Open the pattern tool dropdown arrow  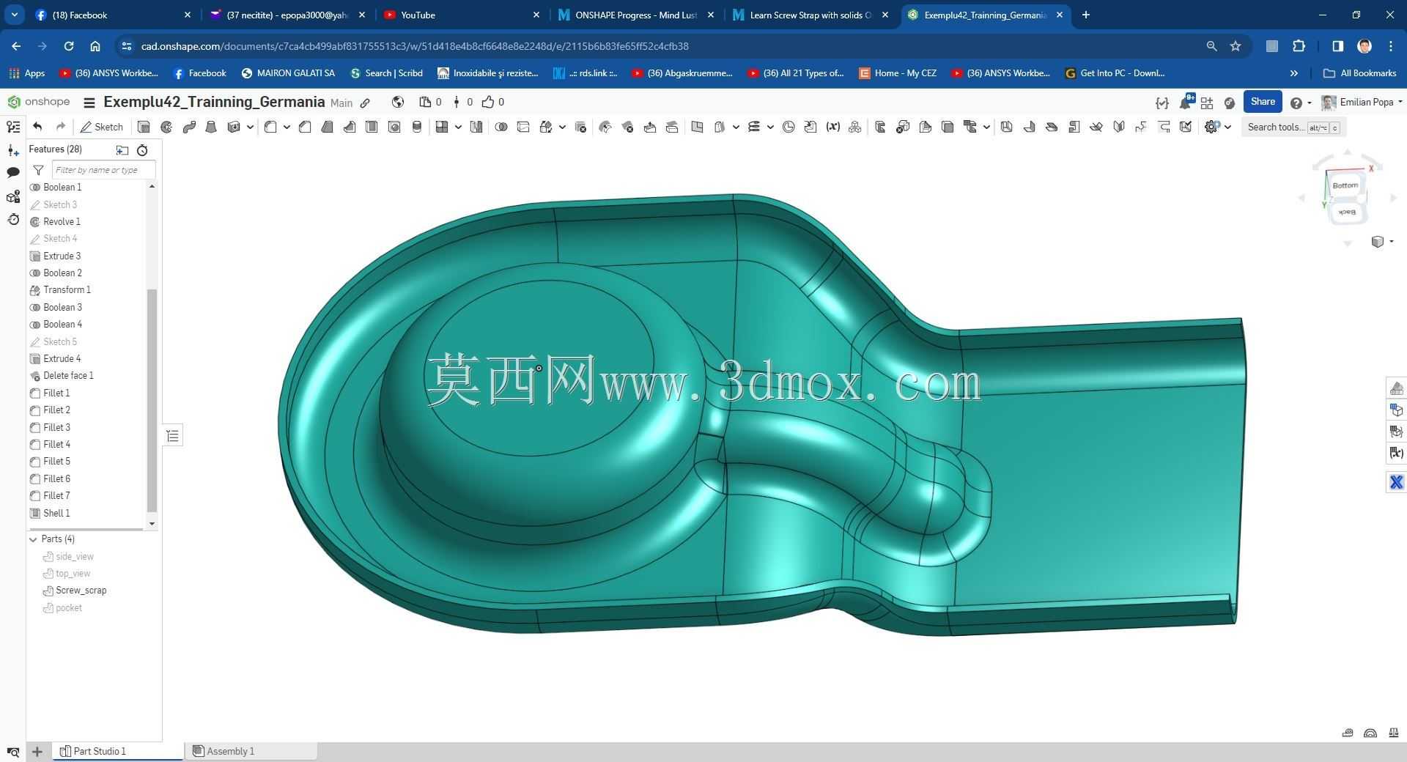(458, 127)
